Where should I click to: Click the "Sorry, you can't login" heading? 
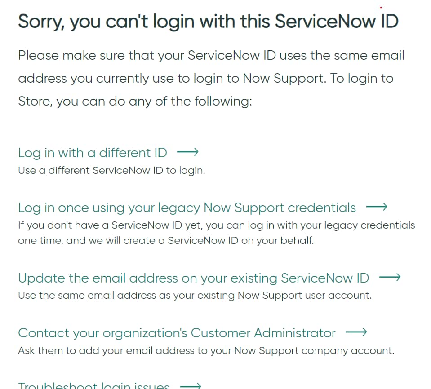208,21
